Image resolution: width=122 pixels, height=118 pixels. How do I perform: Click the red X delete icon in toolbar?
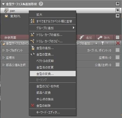[x=118, y=43]
